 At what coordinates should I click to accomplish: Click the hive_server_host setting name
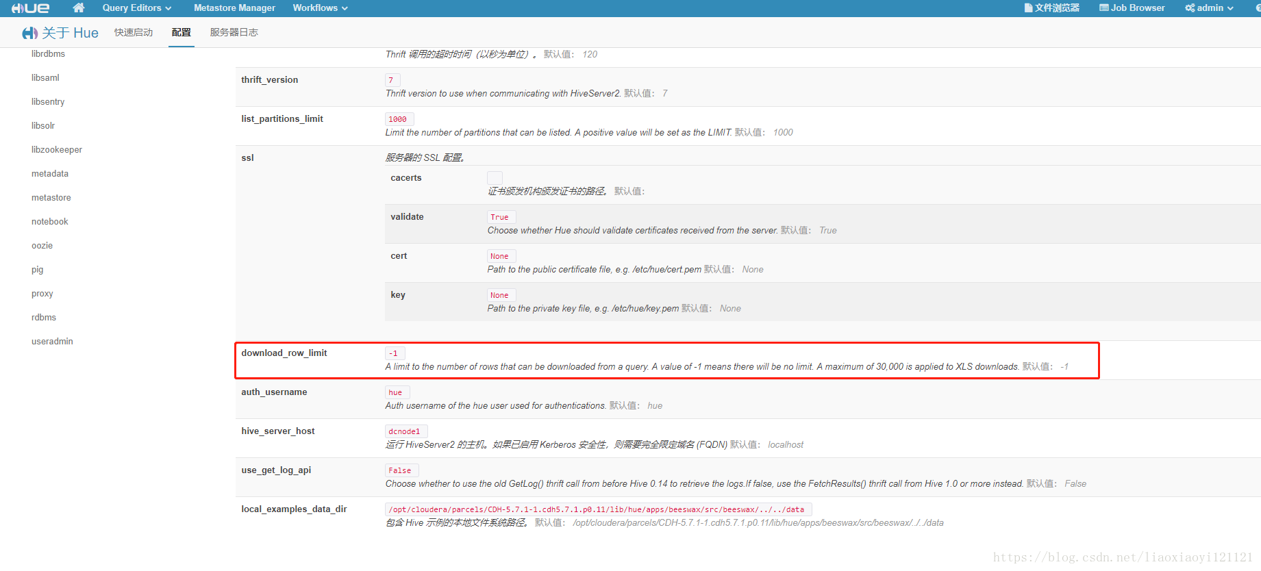(x=278, y=431)
